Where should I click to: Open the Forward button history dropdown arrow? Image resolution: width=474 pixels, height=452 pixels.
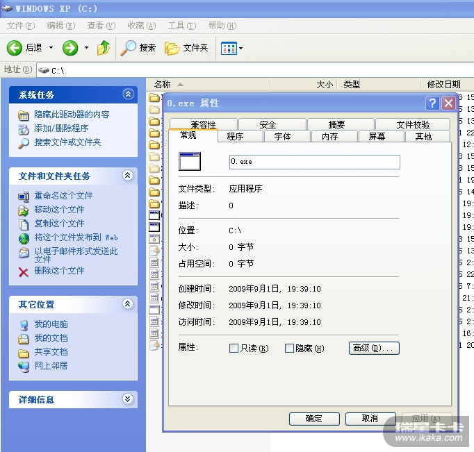86,48
